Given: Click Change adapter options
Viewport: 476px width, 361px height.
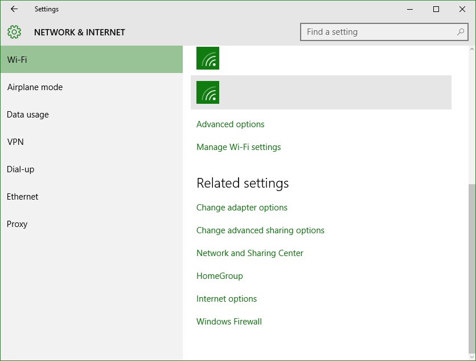Looking at the screenshot, I should [242, 208].
